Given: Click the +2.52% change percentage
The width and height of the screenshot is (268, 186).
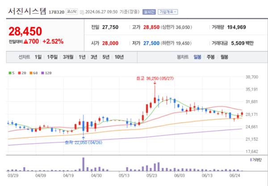Looking at the screenshot, I should (53, 42).
